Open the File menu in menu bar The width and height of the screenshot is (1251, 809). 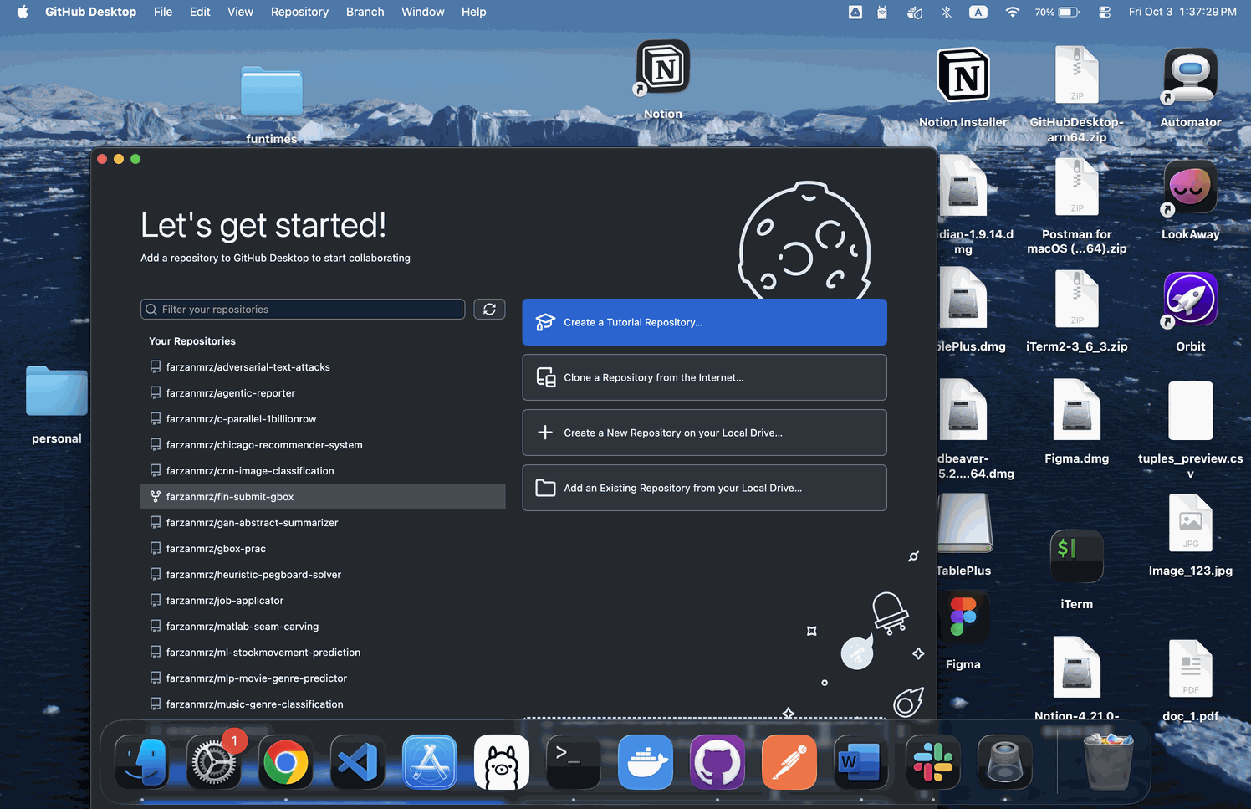pyautogui.click(x=163, y=12)
